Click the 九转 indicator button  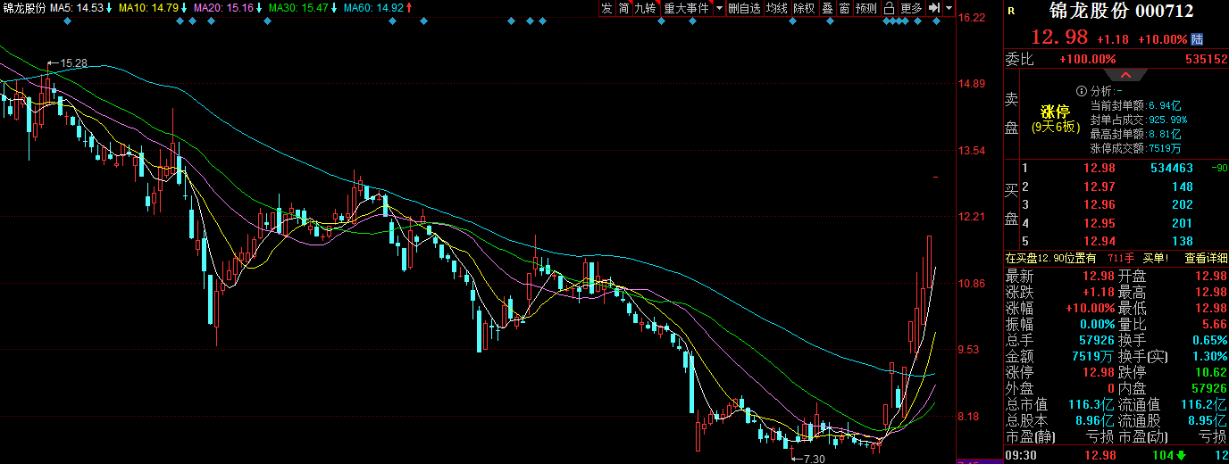pos(645,8)
